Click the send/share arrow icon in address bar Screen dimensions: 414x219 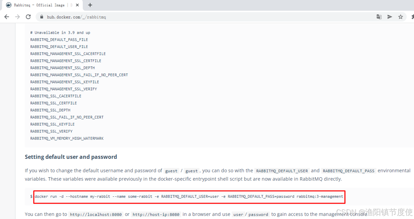[390, 17]
